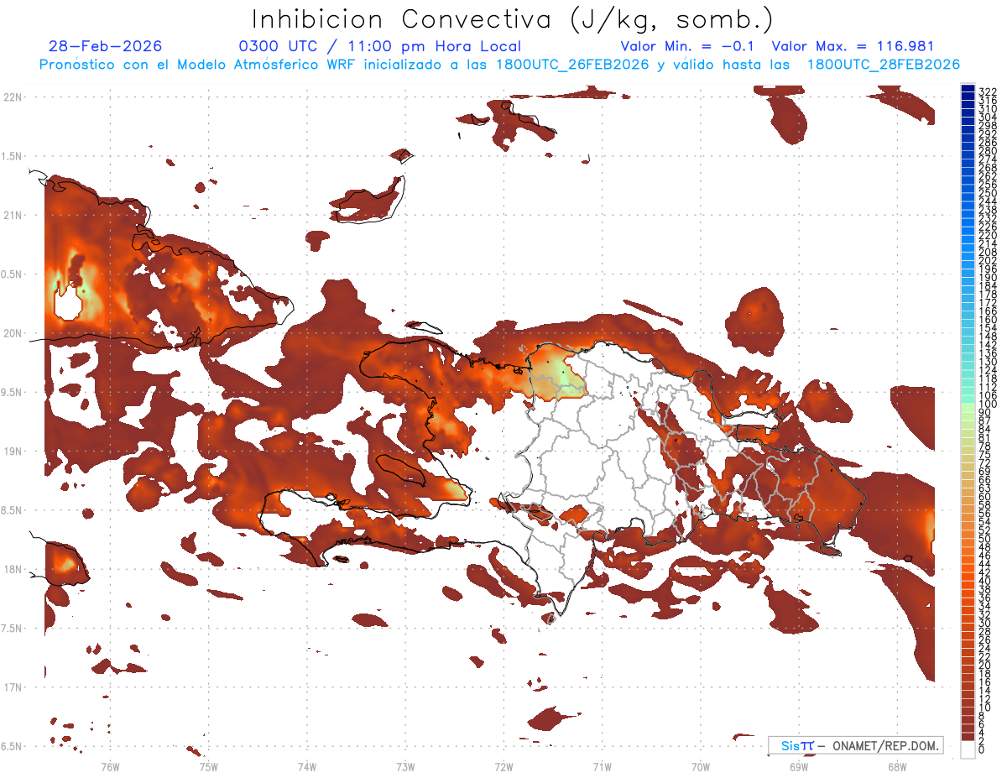Click the 76W longitude label
The width and height of the screenshot is (1007, 778).
pyautogui.click(x=110, y=766)
